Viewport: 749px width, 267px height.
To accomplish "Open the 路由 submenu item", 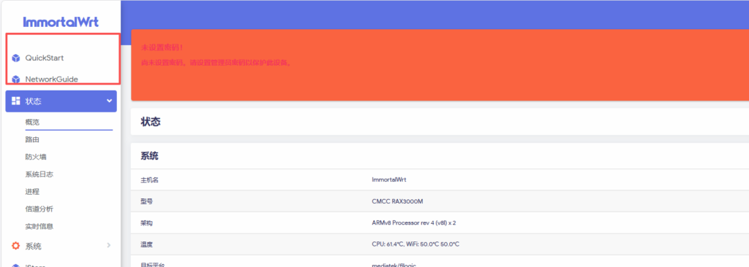I will click(x=32, y=139).
